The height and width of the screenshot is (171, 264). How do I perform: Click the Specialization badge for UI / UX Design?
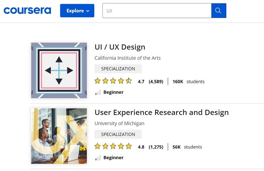tap(118, 69)
